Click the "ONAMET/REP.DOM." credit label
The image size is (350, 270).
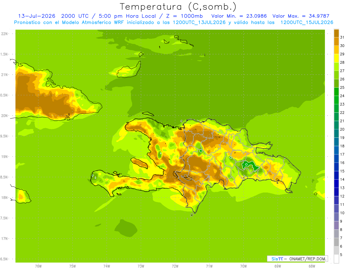tap(308, 259)
